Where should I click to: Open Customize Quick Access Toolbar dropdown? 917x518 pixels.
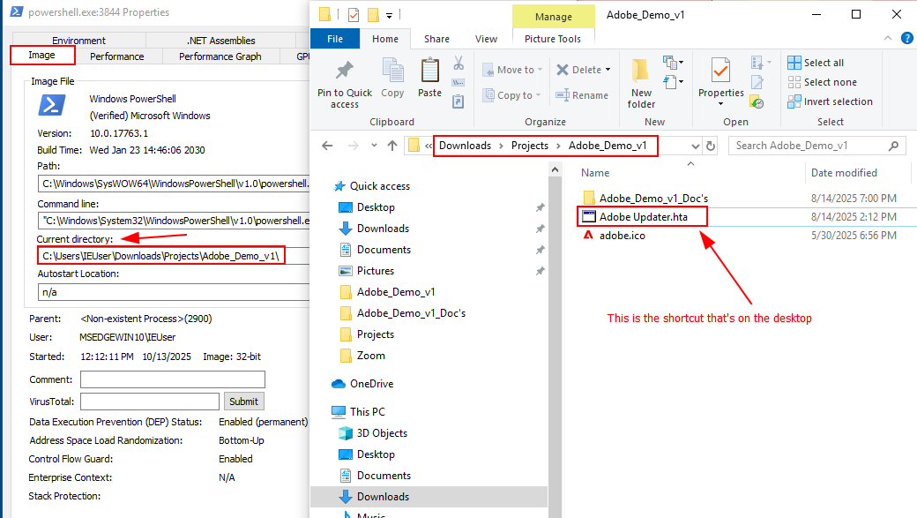click(x=389, y=15)
